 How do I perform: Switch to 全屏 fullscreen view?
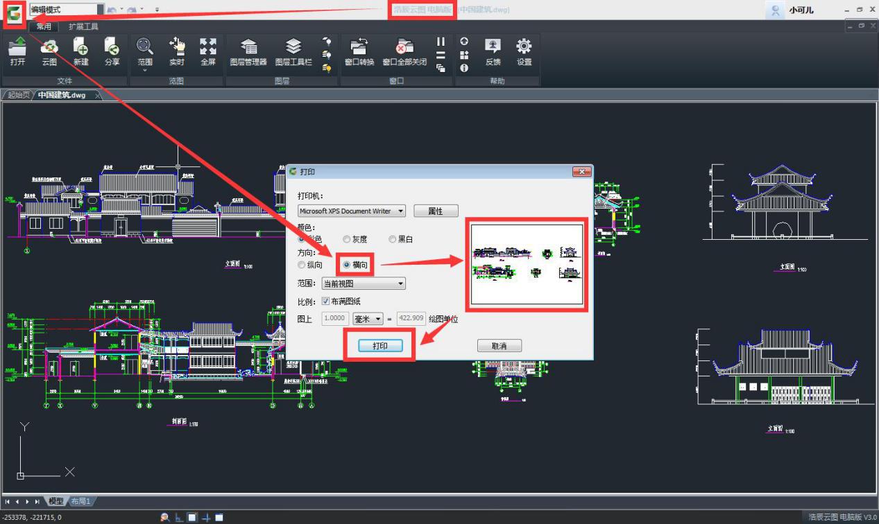point(208,49)
